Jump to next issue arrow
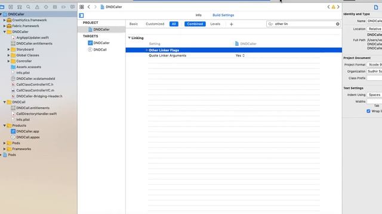Image resolution: width=382 pixels, height=214 pixels. pyautogui.click(x=338, y=7)
